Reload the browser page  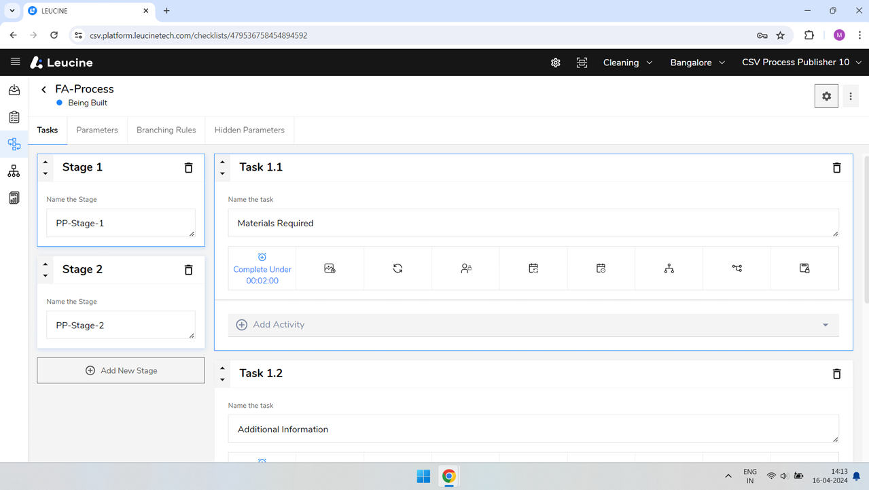tap(54, 35)
